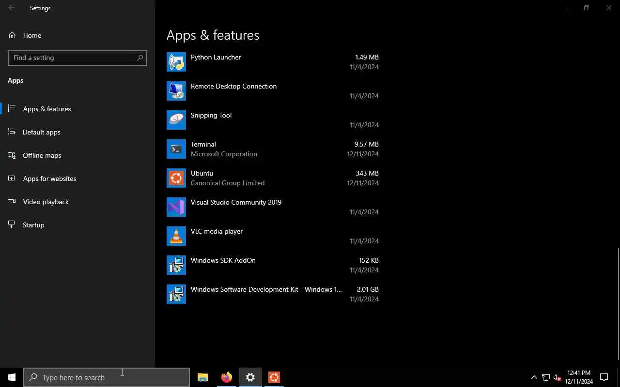This screenshot has width=620, height=387.
Task: Select the Terminal entry name
Action: 203,144
